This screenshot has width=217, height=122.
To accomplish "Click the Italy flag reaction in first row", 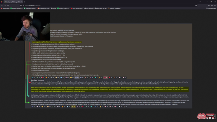I will (120, 78).
